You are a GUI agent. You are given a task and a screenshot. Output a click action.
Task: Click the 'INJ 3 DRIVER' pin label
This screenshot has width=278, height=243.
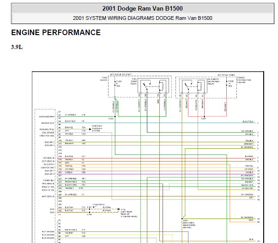[x=48, y=235]
